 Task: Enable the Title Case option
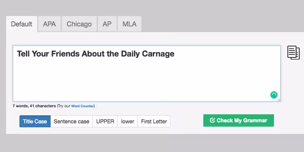coord(35,122)
